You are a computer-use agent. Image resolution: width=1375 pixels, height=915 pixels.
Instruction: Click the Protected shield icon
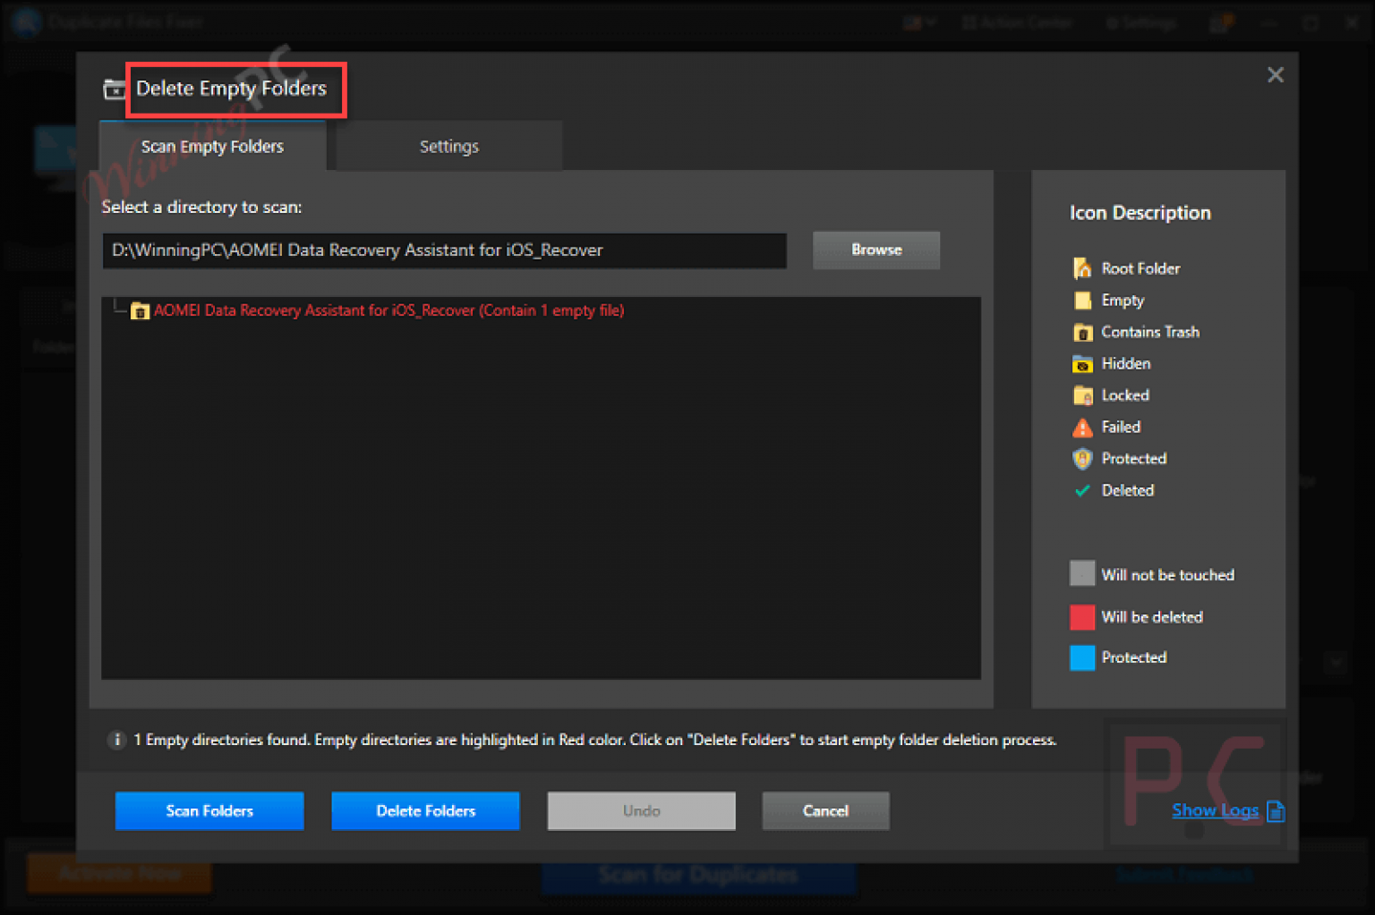tap(1082, 459)
